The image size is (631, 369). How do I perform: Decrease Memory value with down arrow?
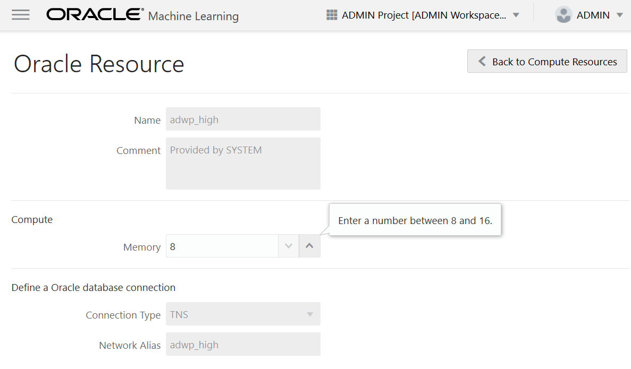289,246
